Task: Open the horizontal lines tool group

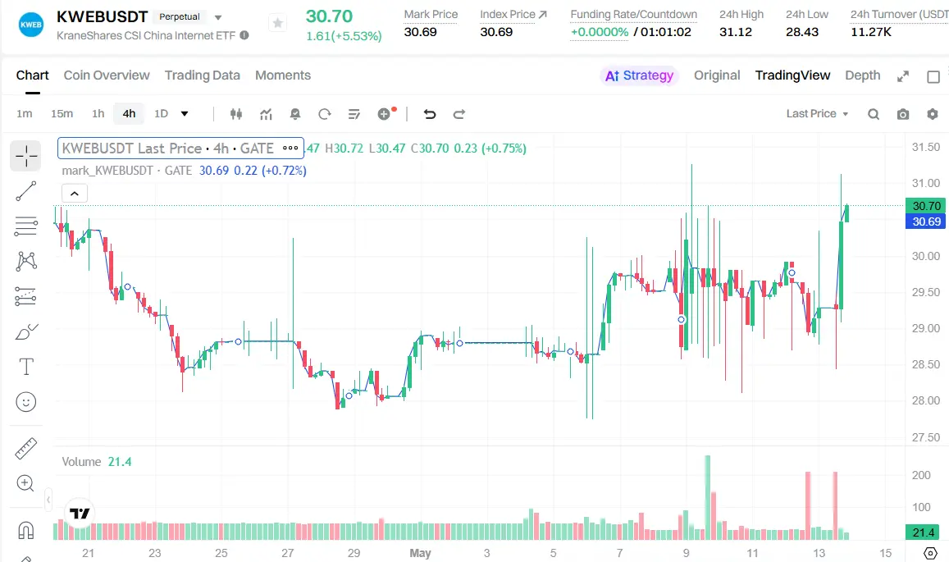Action: click(x=26, y=226)
